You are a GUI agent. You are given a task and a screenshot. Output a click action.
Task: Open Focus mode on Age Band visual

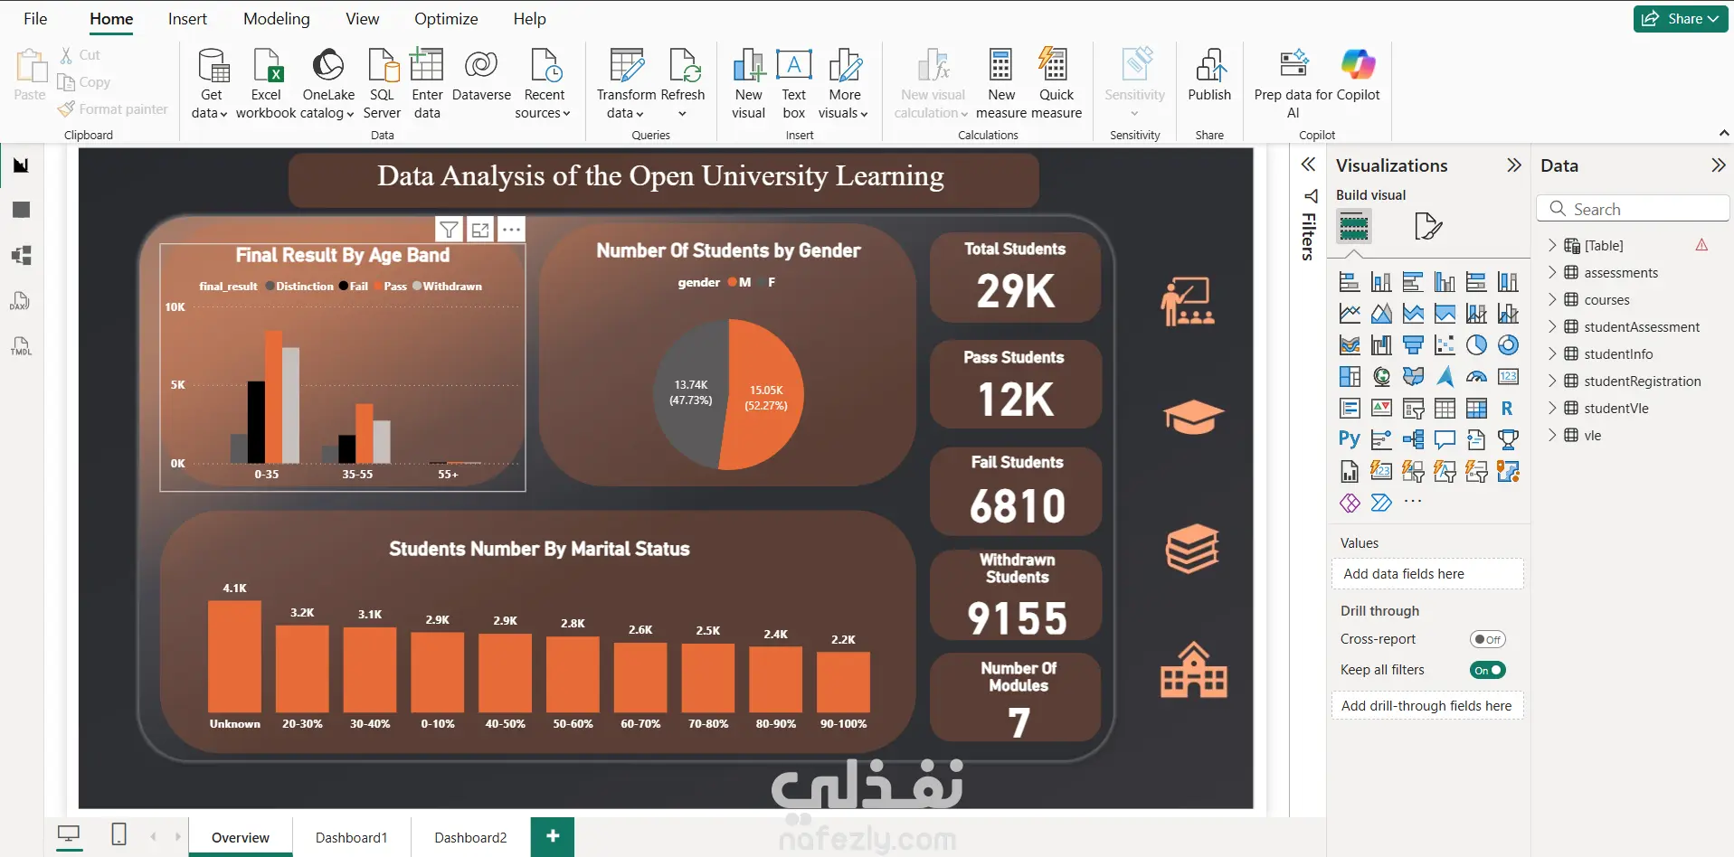(480, 230)
